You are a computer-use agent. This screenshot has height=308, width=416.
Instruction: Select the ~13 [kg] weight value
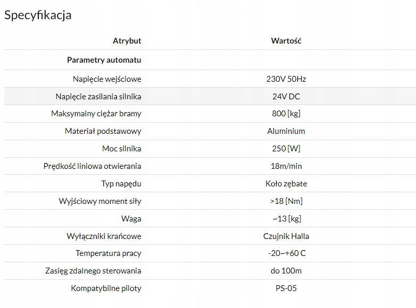[x=286, y=219]
